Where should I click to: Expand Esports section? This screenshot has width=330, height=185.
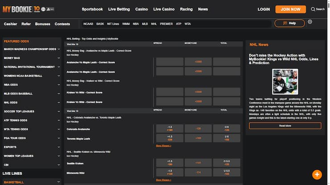pos(32,147)
